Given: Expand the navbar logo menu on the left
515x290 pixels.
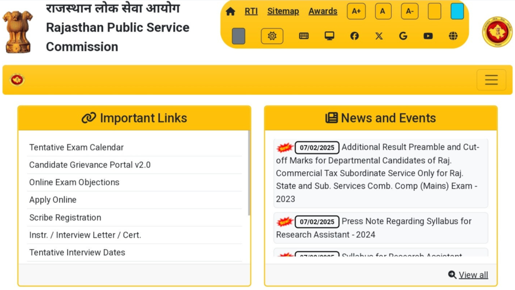Looking at the screenshot, I should pyautogui.click(x=17, y=79).
